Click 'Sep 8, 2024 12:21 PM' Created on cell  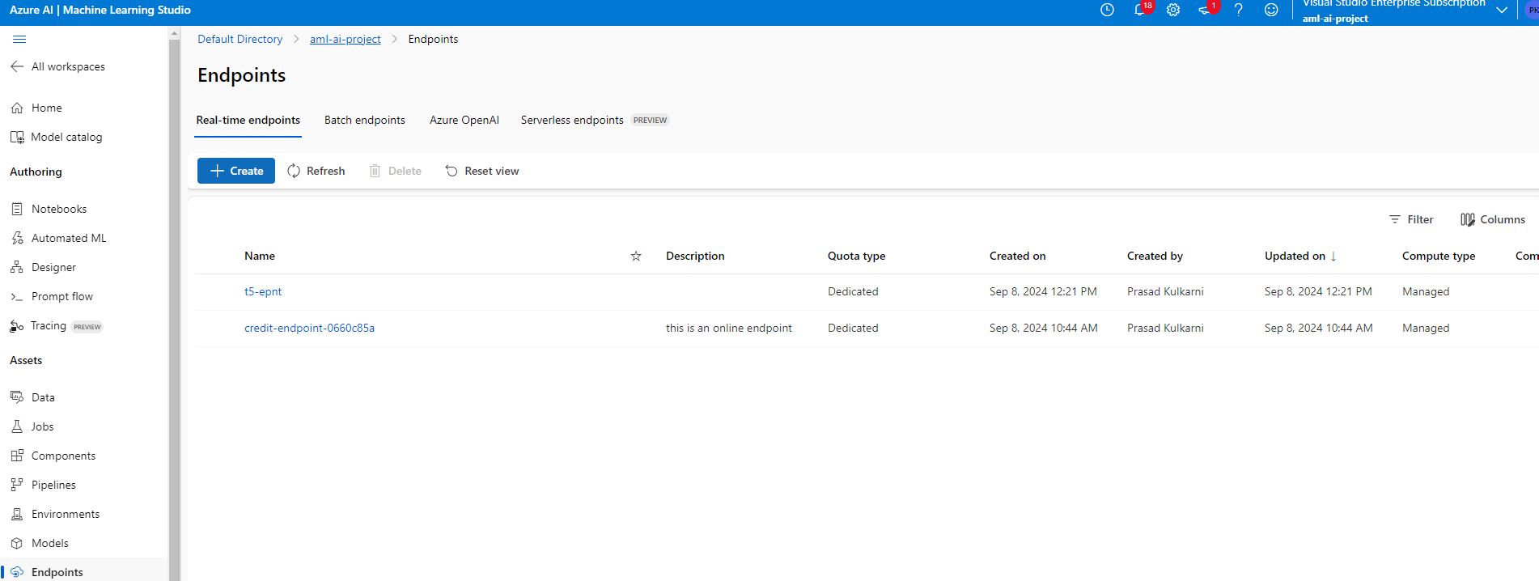1043,291
